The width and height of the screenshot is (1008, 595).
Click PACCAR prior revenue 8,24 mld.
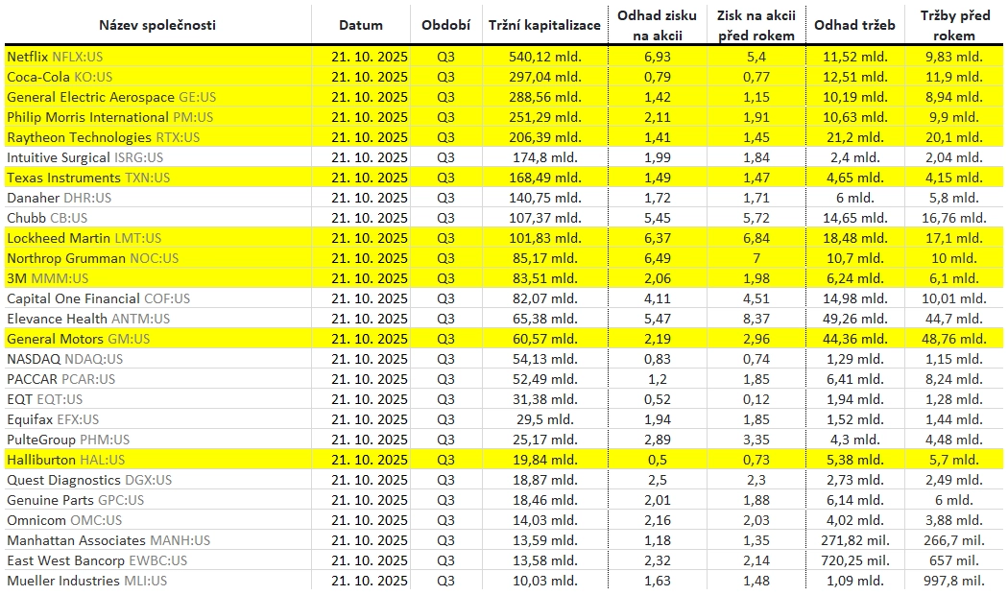[x=954, y=379]
